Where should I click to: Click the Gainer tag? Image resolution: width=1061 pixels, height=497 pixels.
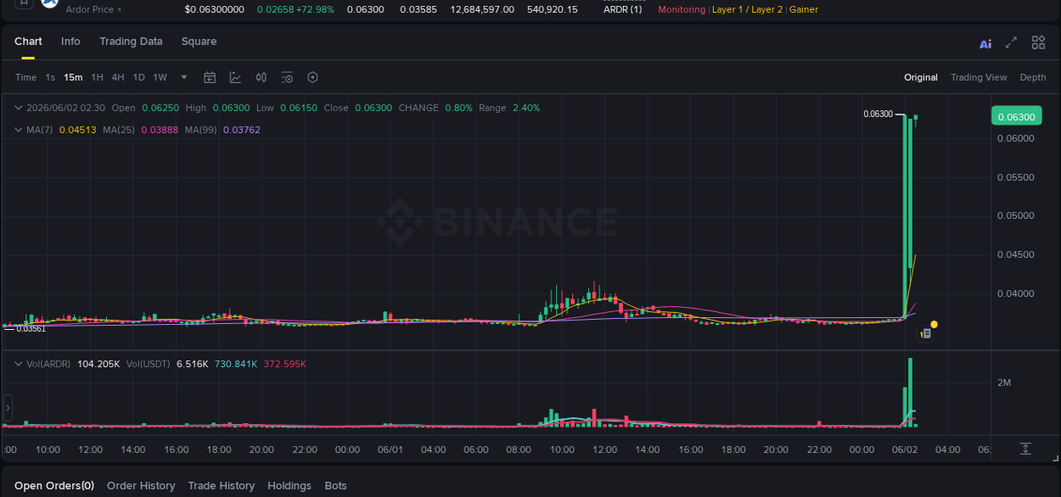804,9
